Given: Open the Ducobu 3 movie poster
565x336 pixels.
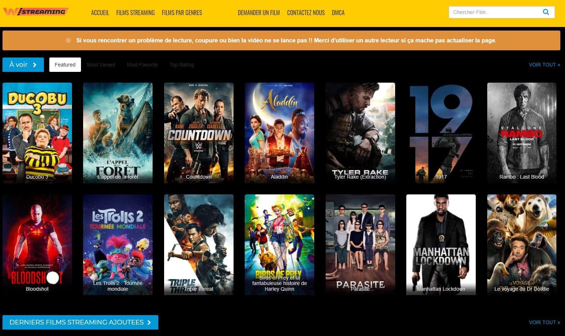Looking at the screenshot, I should click(37, 133).
